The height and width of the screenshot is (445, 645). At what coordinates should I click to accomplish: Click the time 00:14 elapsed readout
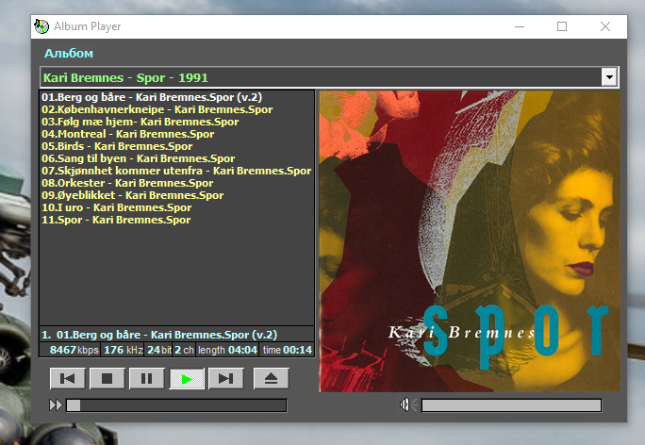point(287,350)
